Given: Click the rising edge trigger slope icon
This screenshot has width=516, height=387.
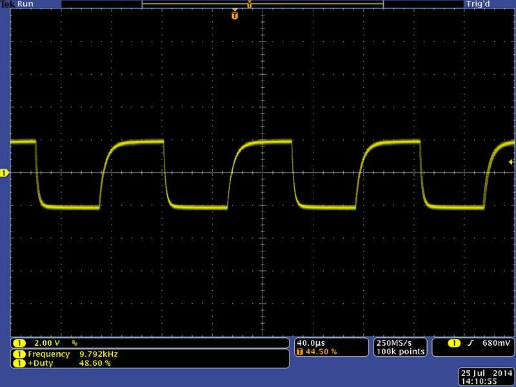Looking at the screenshot, I should click(x=471, y=343).
